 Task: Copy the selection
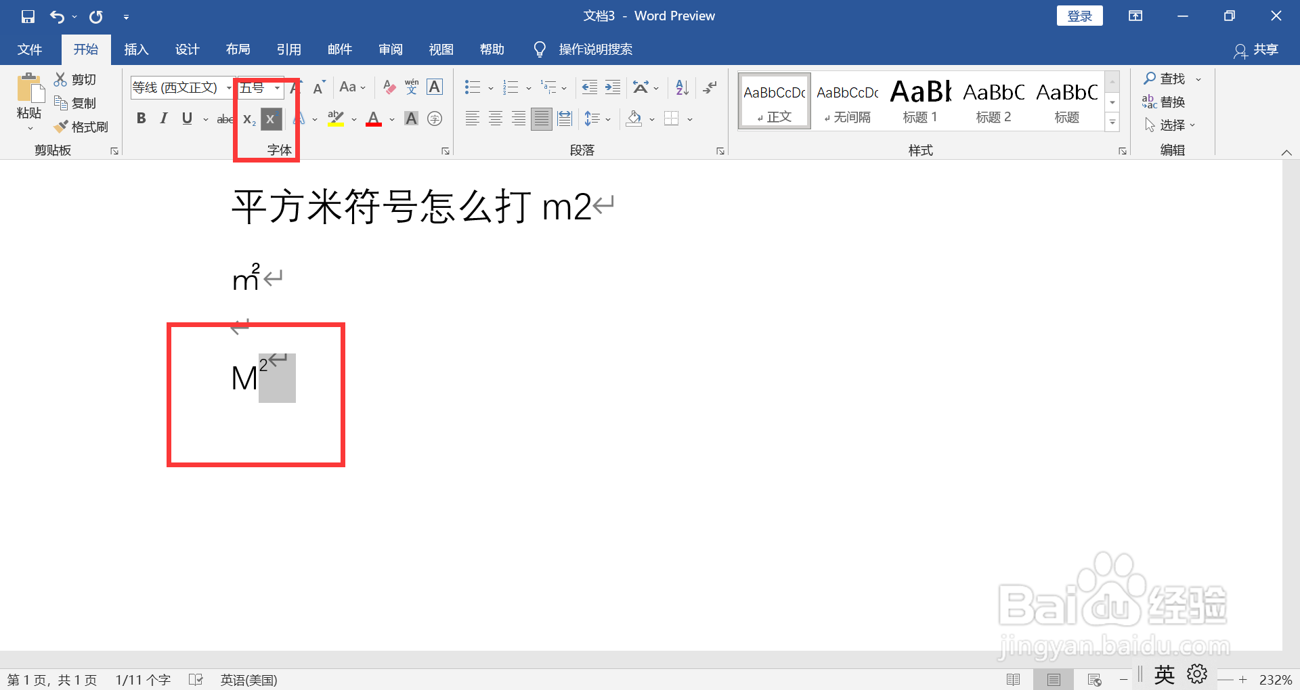[x=77, y=102]
